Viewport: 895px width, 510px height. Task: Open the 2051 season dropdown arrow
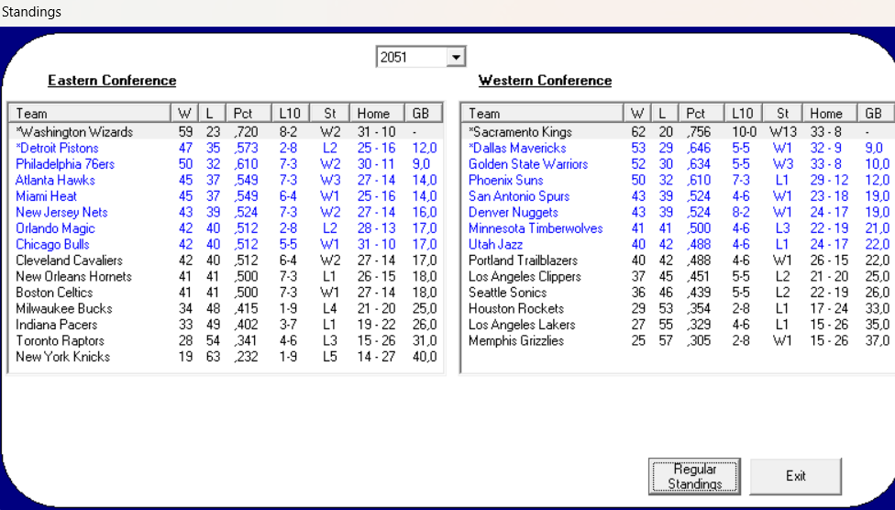[456, 57]
